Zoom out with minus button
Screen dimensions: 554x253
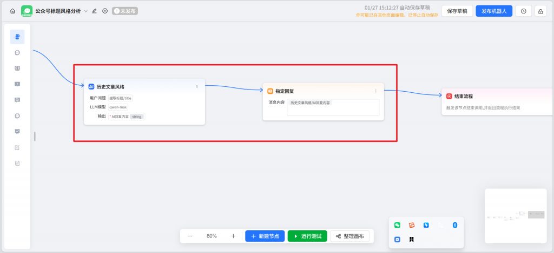click(190, 236)
